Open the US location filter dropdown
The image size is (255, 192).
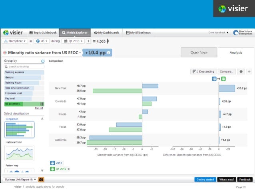[x=42, y=41]
